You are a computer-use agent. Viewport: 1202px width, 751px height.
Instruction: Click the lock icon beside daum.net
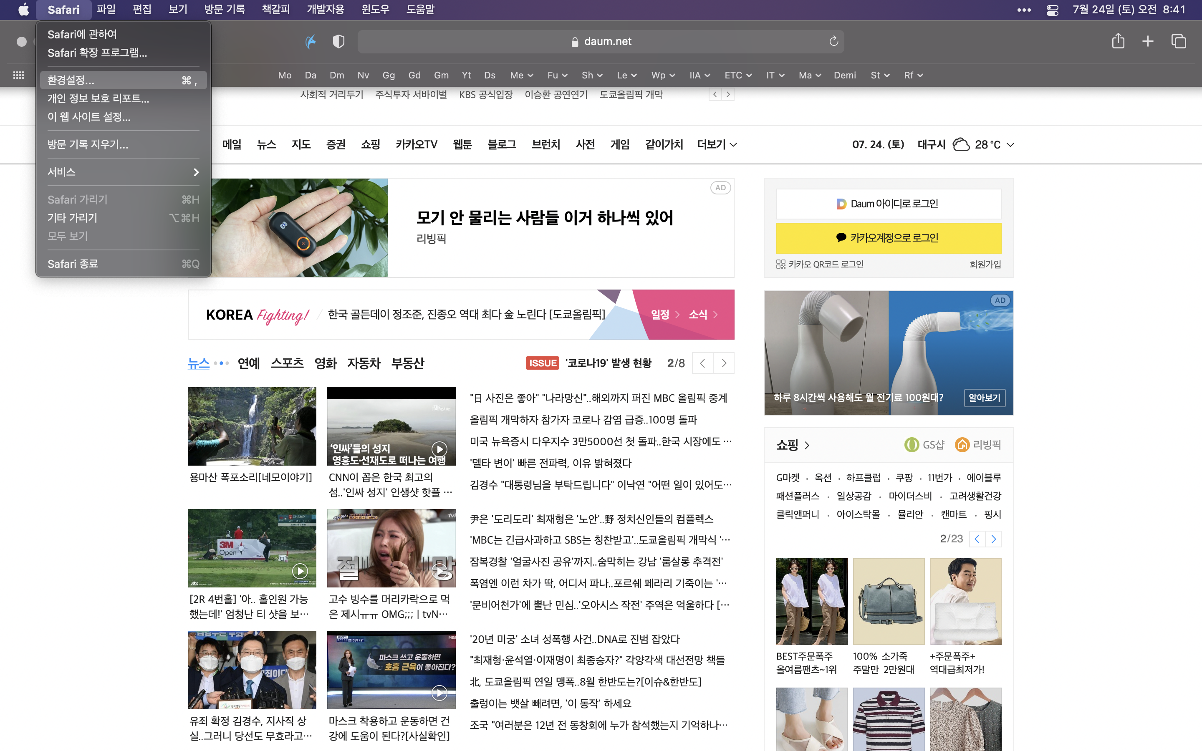(x=575, y=42)
